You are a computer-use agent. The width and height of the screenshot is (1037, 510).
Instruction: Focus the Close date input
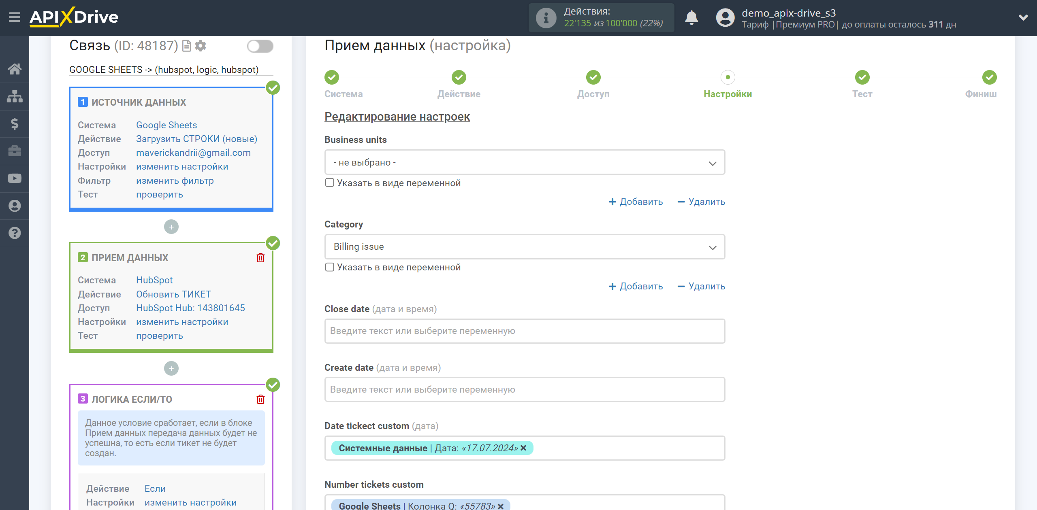click(x=525, y=331)
